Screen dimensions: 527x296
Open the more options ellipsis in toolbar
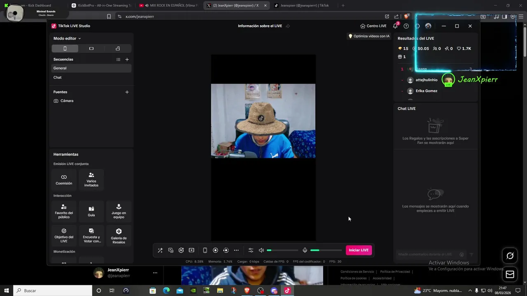coord(236,250)
